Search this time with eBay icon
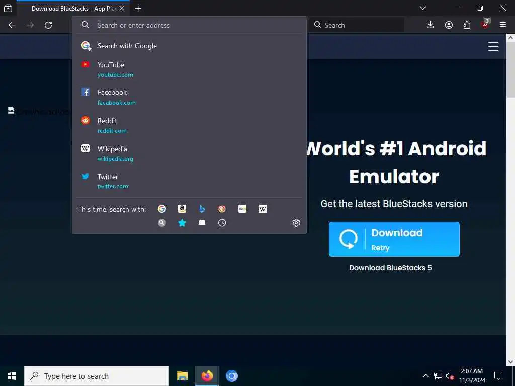Screen dimensions: 515x386 [x=242, y=209]
